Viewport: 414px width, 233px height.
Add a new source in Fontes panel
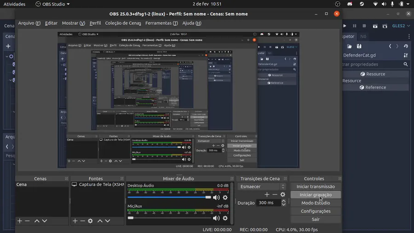click(x=75, y=221)
